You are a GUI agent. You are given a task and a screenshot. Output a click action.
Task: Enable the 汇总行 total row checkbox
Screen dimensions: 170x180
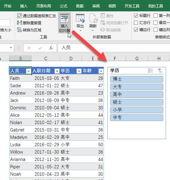pos(136,23)
